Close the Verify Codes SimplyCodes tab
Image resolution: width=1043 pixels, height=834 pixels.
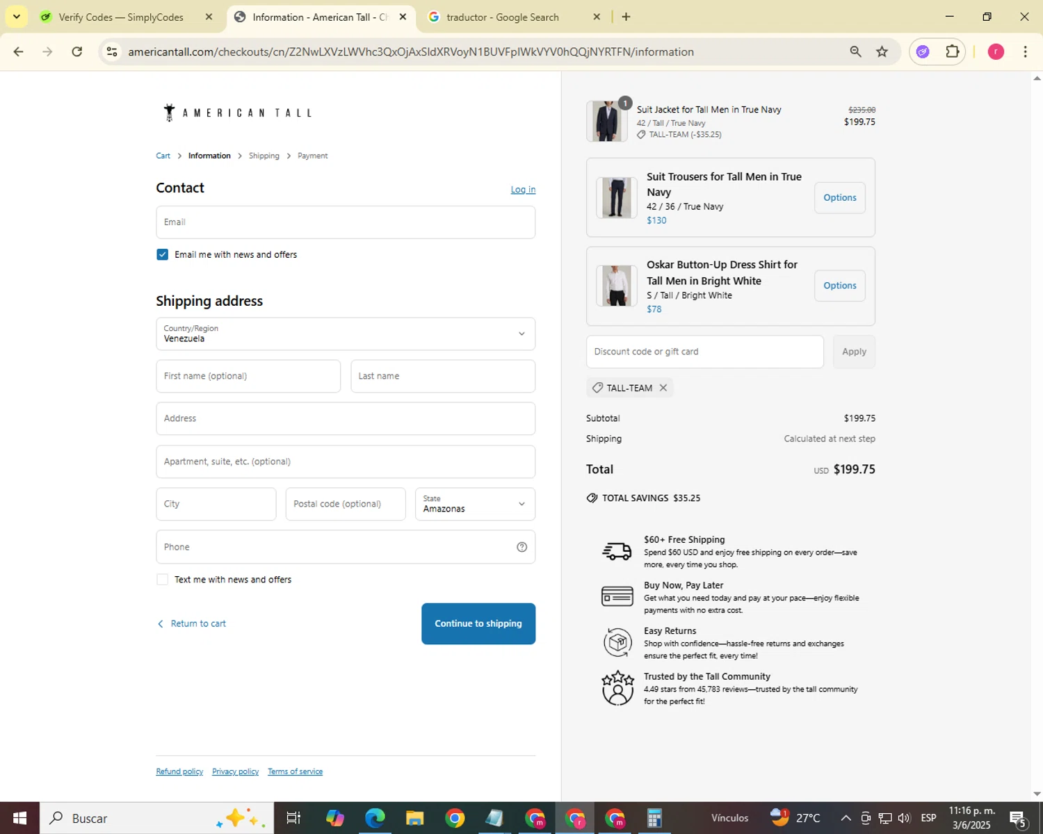click(x=209, y=17)
